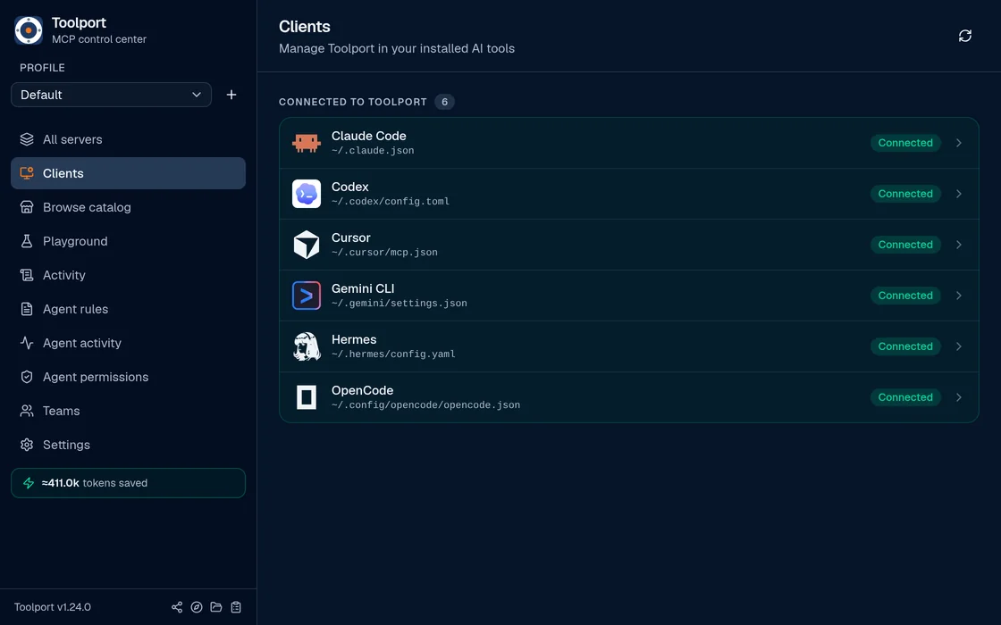
Task: Click the open folder icon in footer
Action: click(x=216, y=607)
